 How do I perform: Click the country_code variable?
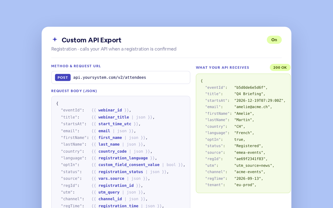[112, 151]
